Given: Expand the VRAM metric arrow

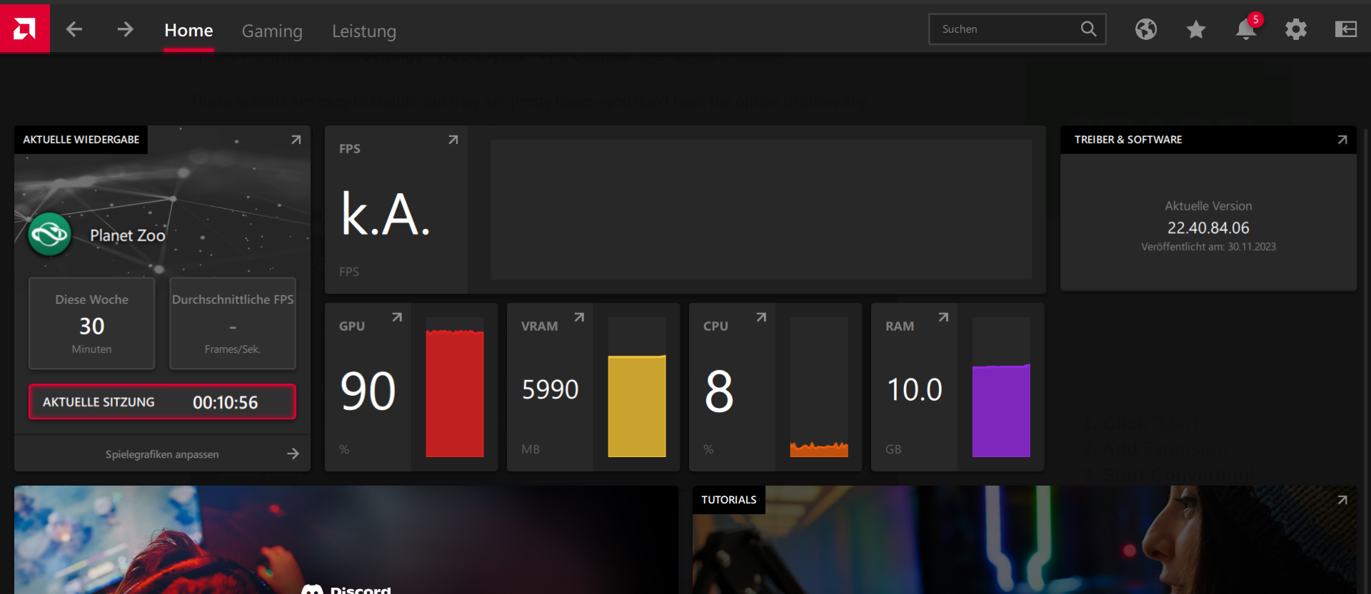Looking at the screenshot, I should click(x=579, y=317).
